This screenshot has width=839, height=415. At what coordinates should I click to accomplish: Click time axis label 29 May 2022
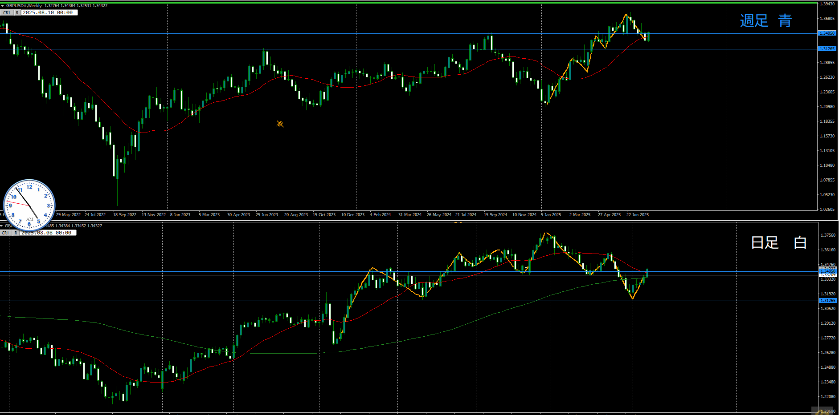point(68,215)
